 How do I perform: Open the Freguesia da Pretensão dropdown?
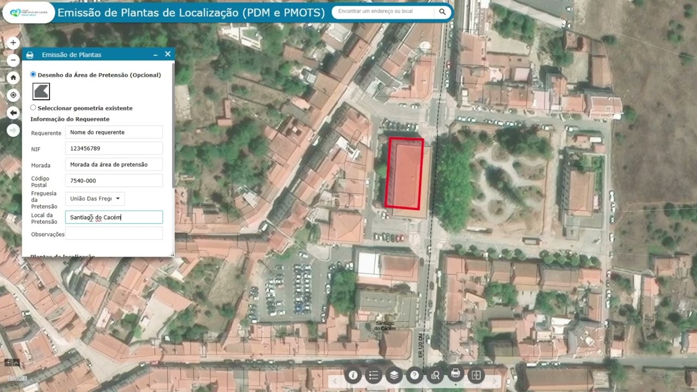95,199
